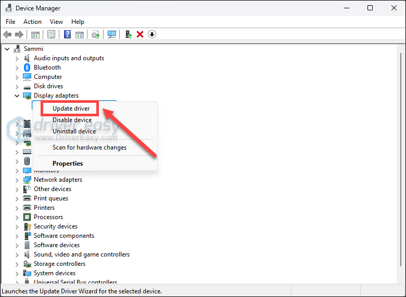Click the blue Help toolbar icon
The width and height of the screenshot is (406, 297).
pyautogui.click(x=67, y=34)
